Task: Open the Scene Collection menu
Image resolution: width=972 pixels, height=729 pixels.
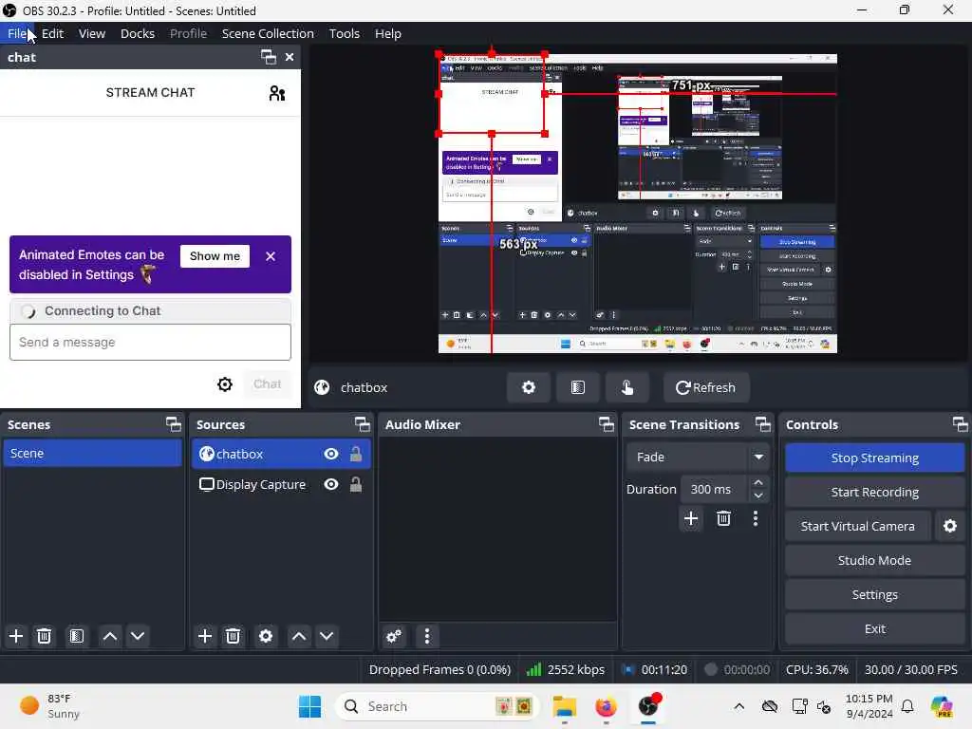Action: point(268,33)
